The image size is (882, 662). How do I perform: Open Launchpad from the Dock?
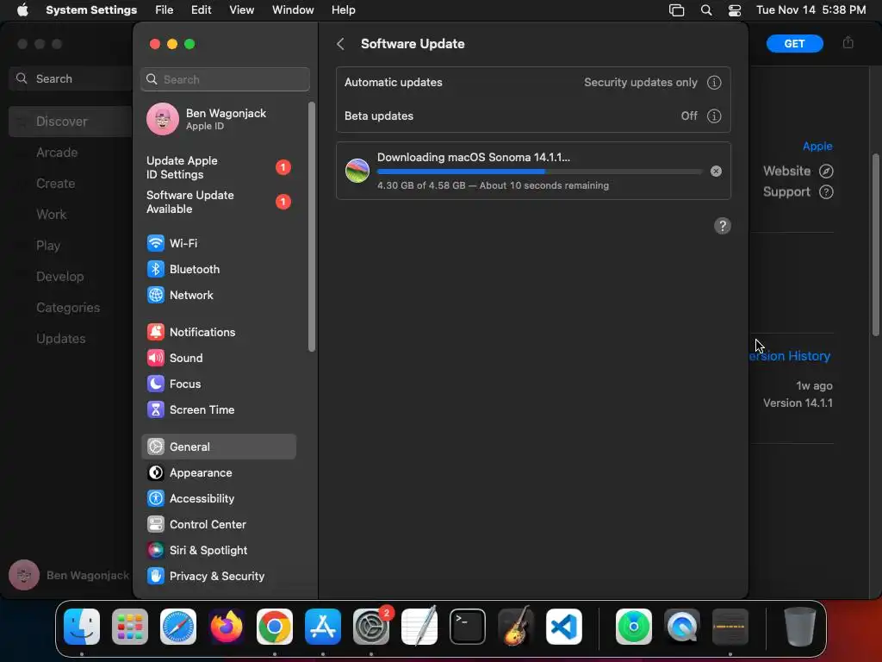pos(130,628)
